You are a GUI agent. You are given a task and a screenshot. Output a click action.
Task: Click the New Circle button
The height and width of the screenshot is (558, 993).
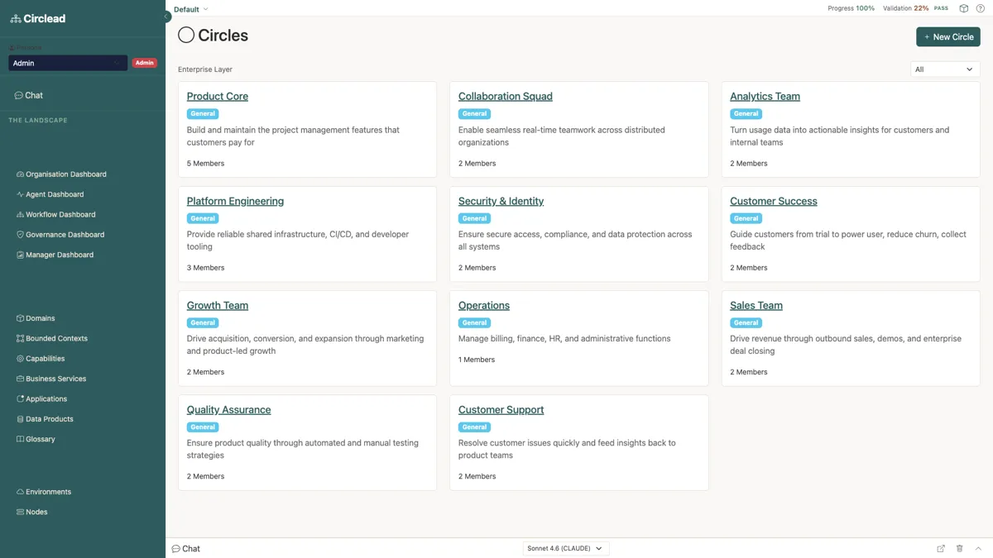click(x=948, y=36)
